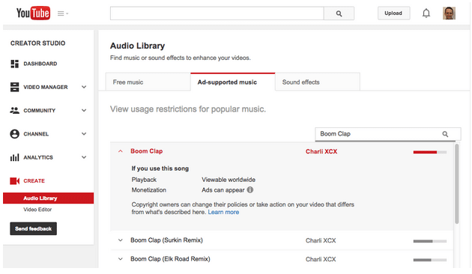Click the Channel person icon
This screenshot has height=274, width=472.
14,134
